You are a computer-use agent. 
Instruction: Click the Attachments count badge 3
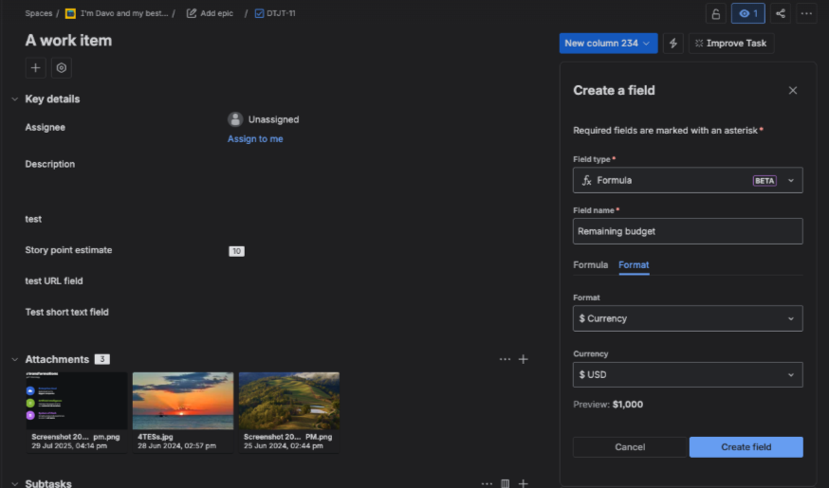102,359
